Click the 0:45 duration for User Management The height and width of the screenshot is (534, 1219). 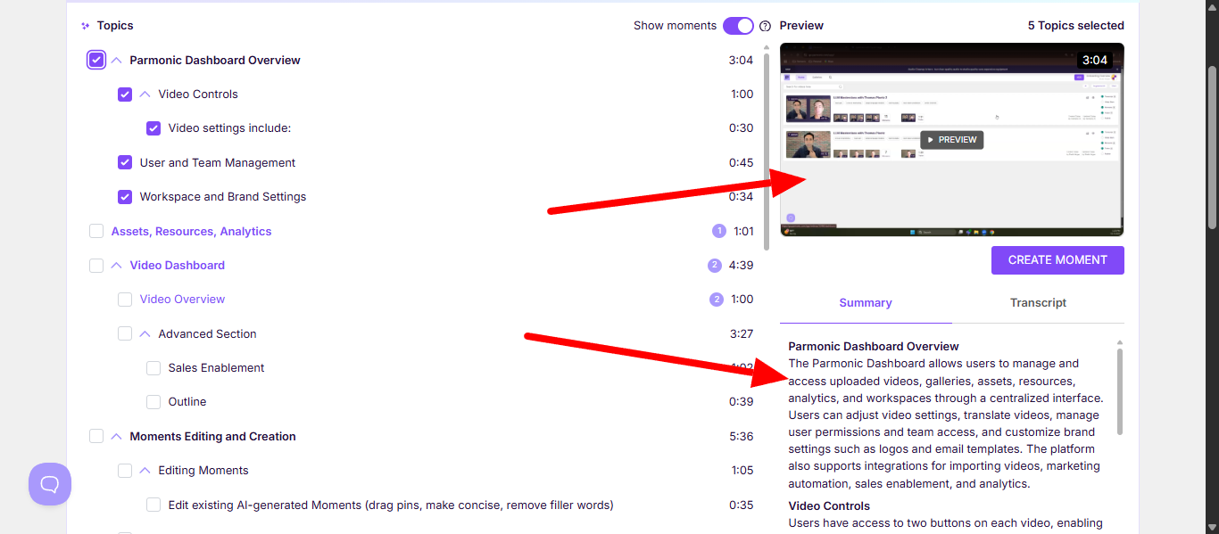[x=741, y=162]
